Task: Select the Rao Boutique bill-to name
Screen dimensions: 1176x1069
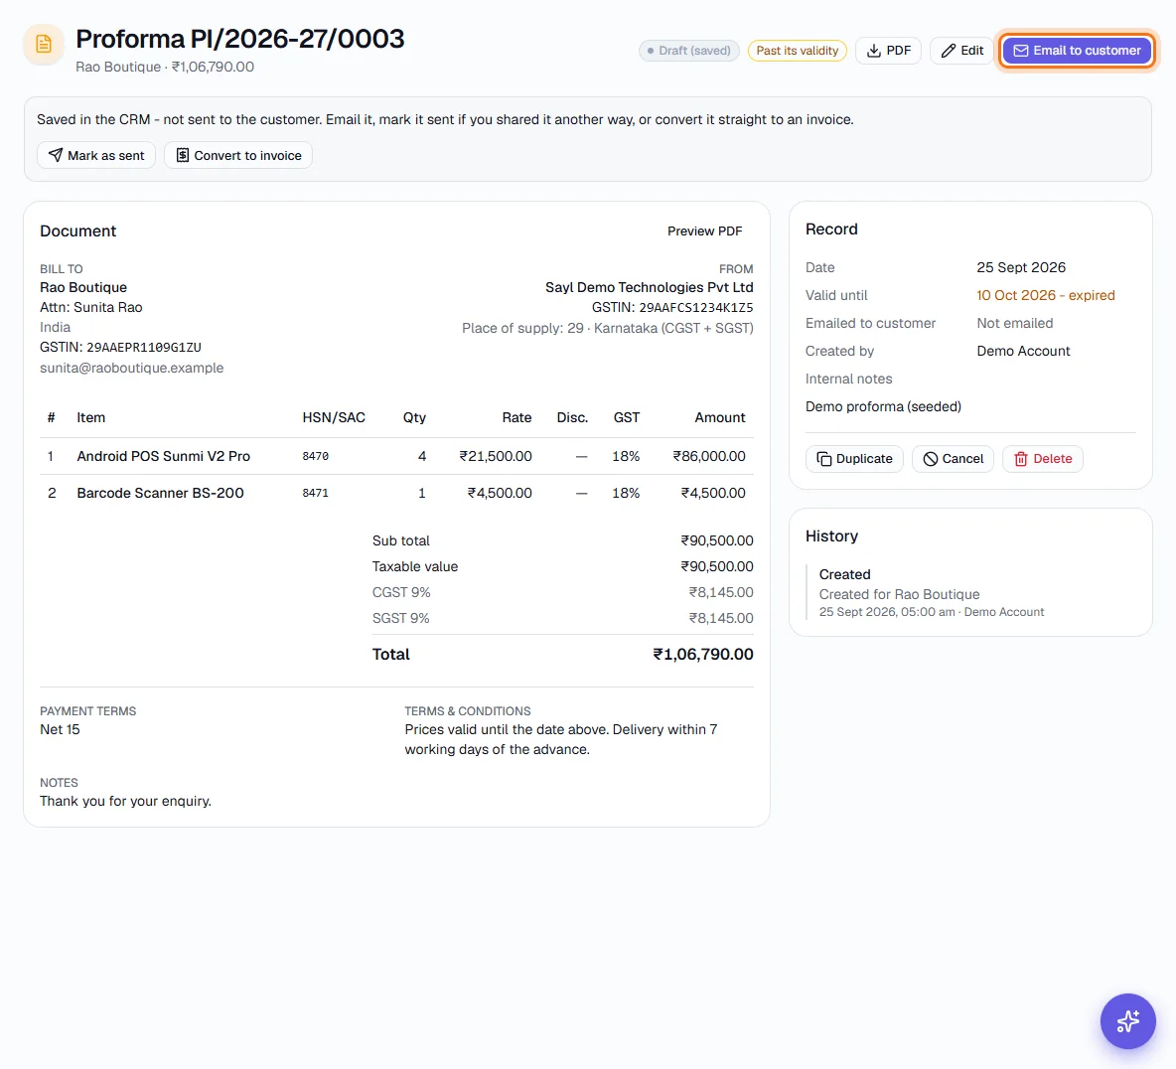Action: pyautogui.click(x=83, y=287)
